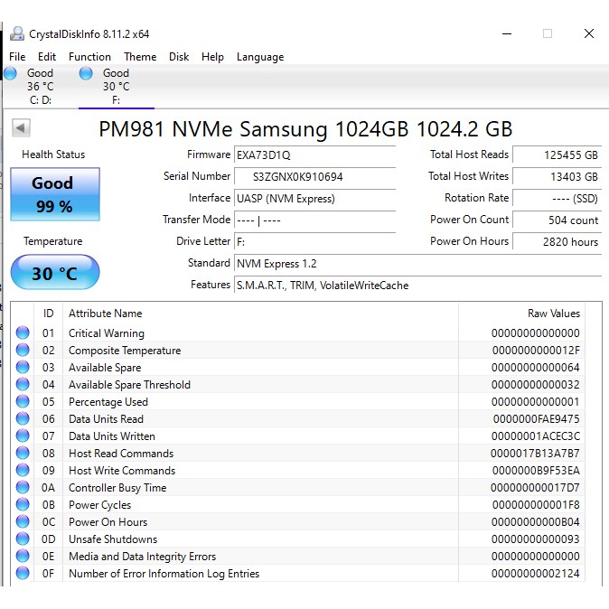Click the Drive Letter field F:
Screen dimensions: 609x609
pyautogui.click(x=314, y=242)
